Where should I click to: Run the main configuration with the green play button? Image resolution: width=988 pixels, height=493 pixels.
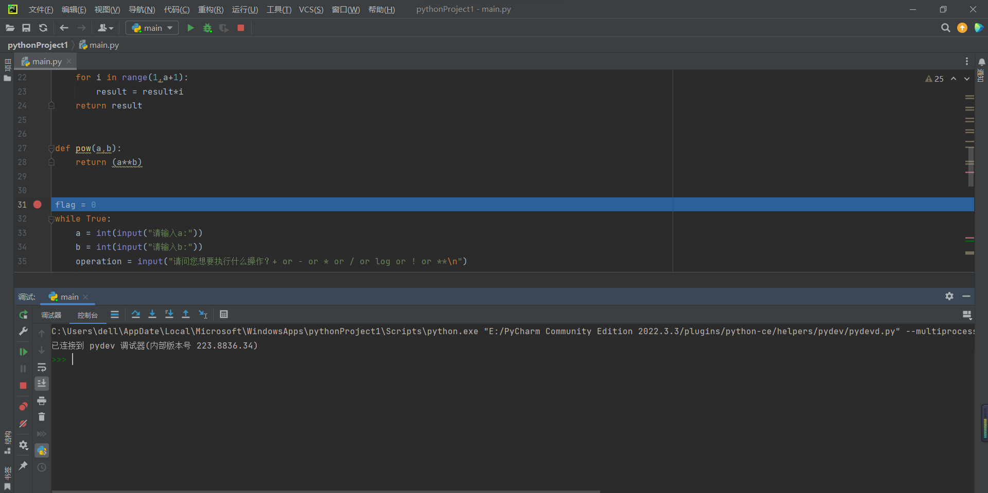pyautogui.click(x=190, y=28)
